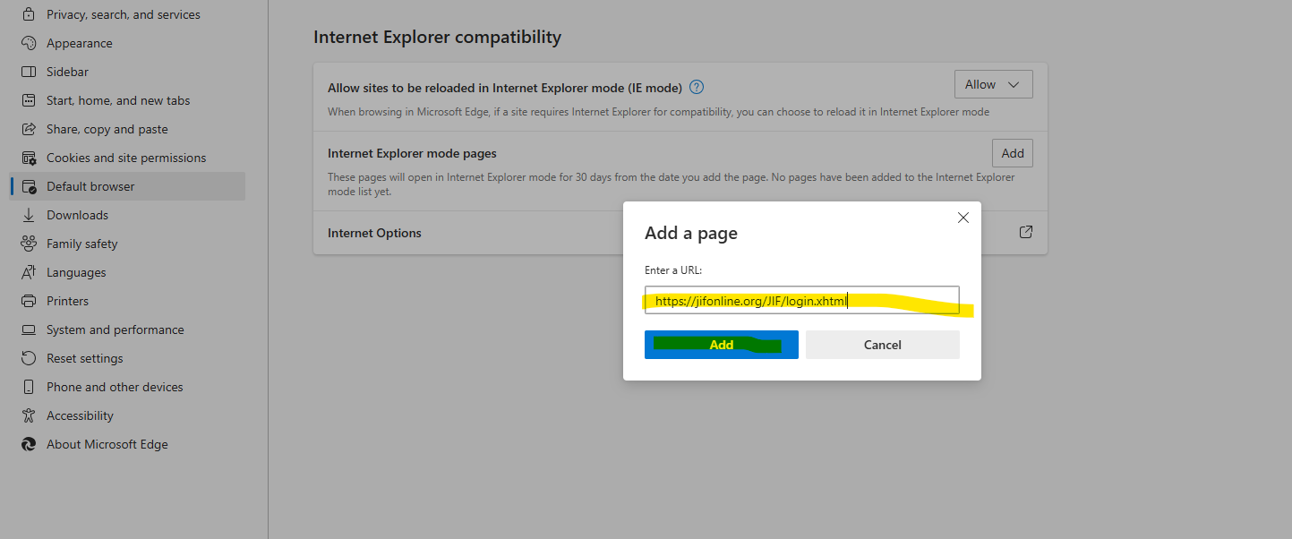Open Internet Options external link icon

(1026, 232)
